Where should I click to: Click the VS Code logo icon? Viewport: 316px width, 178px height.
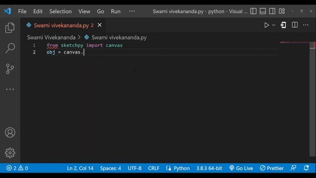pos(7,11)
